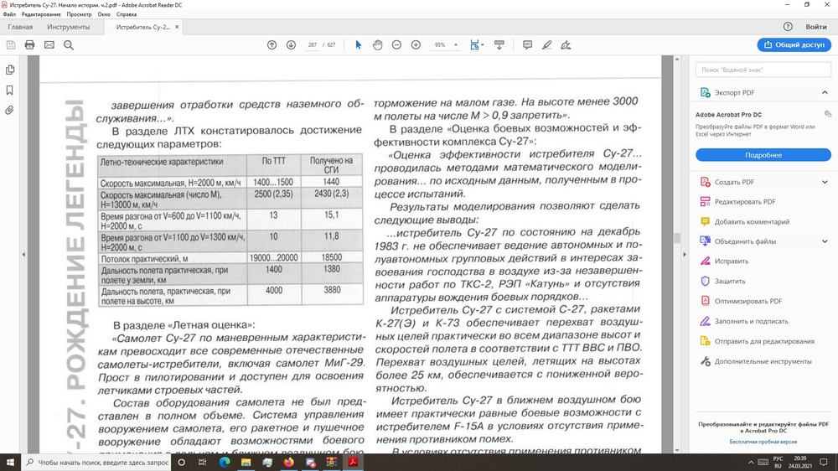Activate the Selection arrow tool
Screen dimensions: 838x471
click(358, 45)
